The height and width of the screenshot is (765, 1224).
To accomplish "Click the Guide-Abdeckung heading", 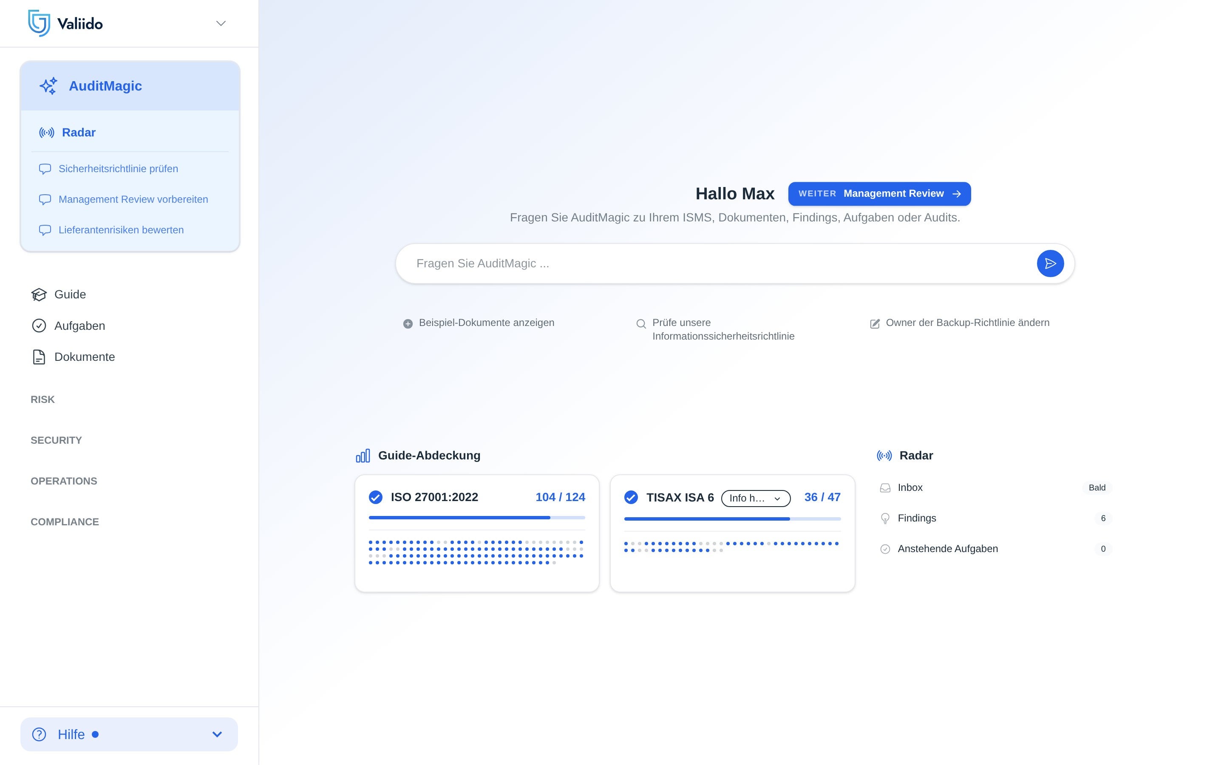I will click(x=429, y=455).
